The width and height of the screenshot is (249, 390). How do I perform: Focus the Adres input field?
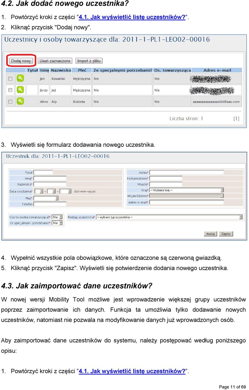187,172
